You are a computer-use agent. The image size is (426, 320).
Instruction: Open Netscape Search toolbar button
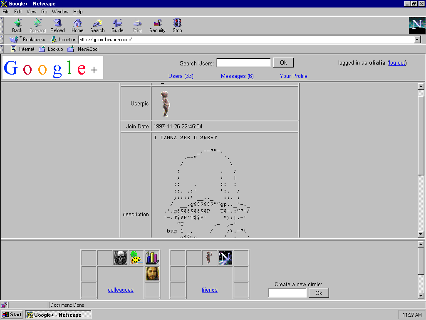tap(97, 25)
